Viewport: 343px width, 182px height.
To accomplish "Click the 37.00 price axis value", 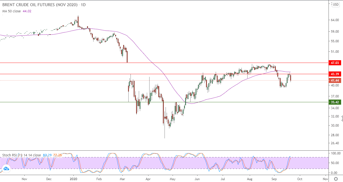I will (x=335, y=96).
